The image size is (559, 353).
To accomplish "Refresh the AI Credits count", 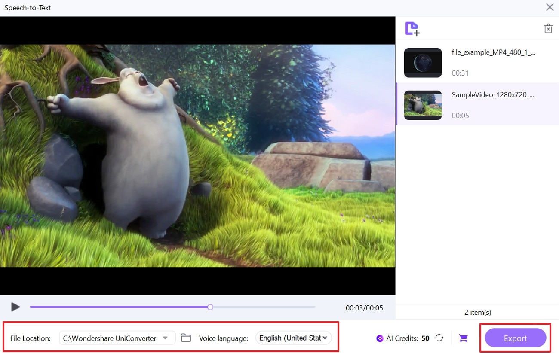I will [x=439, y=338].
